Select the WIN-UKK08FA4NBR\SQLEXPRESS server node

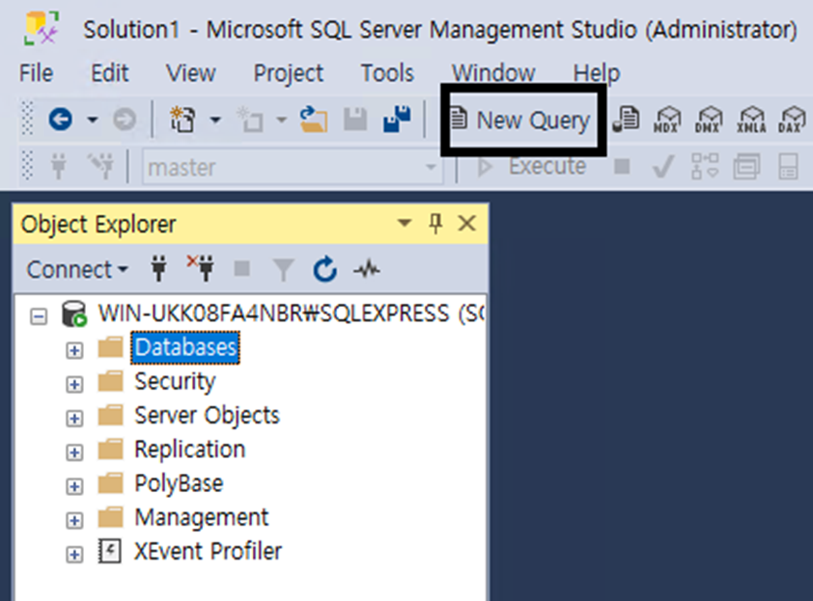292,314
